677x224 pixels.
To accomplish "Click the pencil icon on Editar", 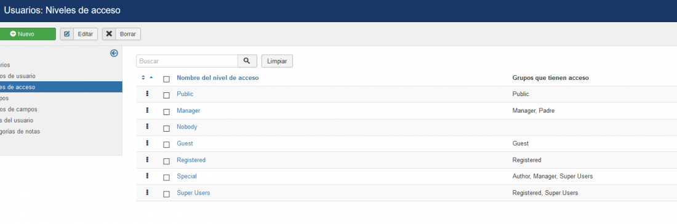I will 67,34.
